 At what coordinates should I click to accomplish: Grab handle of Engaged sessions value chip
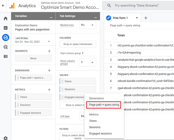point(62,97)
